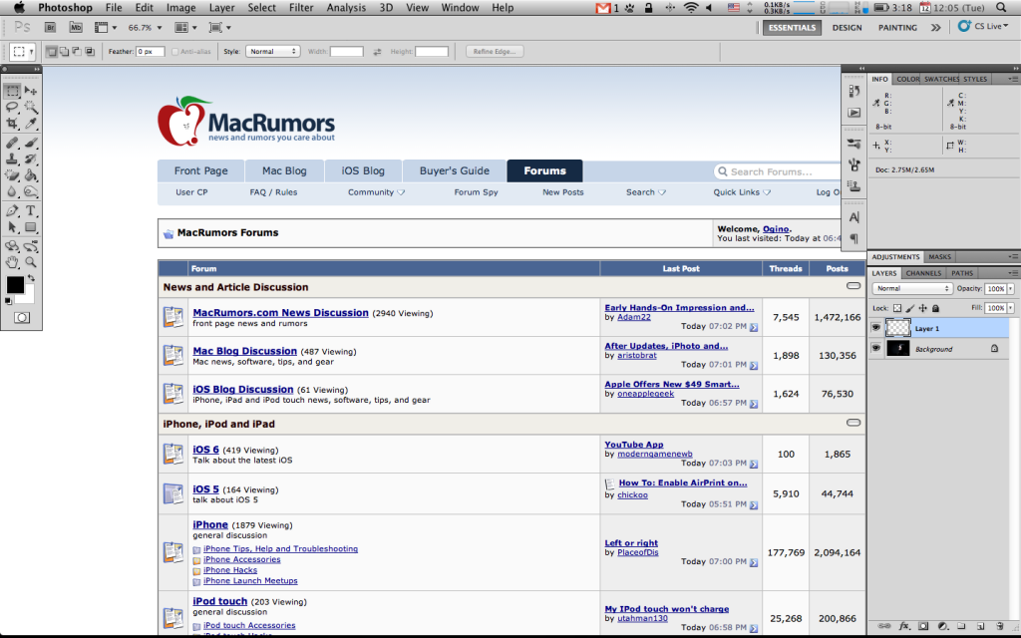The height and width of the screenshot is (638, 1021).
Task: Open the Actions panel play icon
Action: pos(853,113)
